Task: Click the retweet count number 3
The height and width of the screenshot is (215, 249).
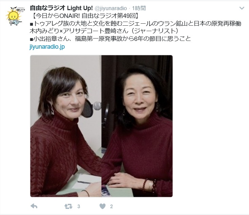Action: pyautogui.click(x=79, y=207)
